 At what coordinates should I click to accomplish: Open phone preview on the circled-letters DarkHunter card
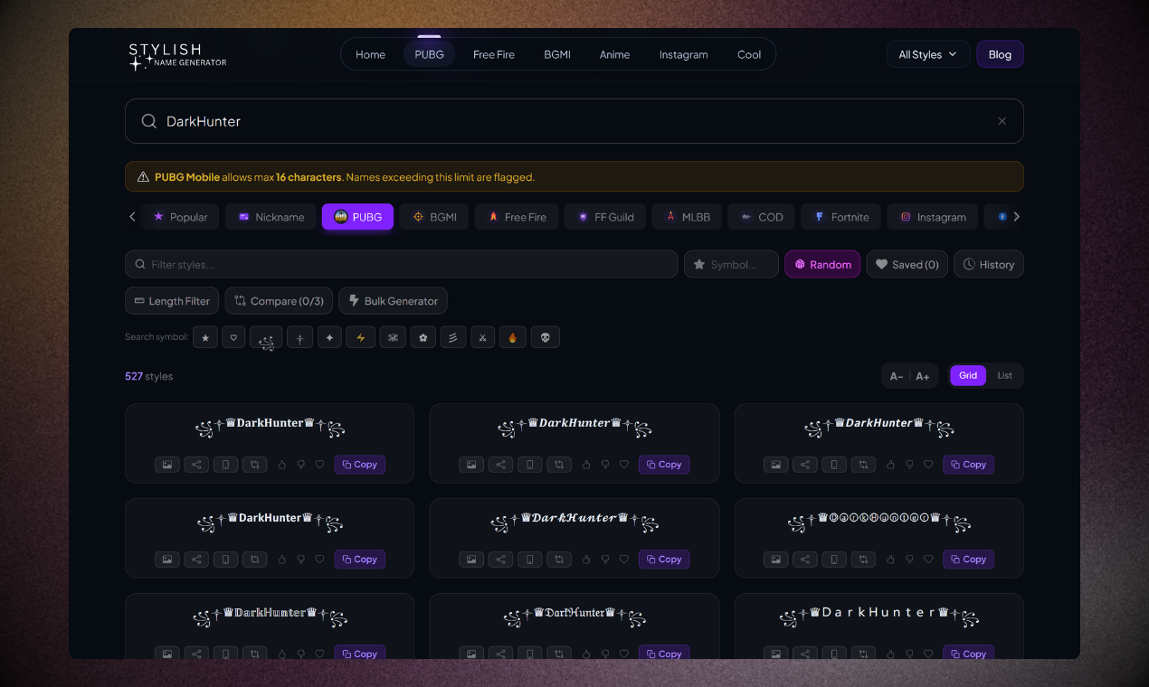[x=834, y=560]
